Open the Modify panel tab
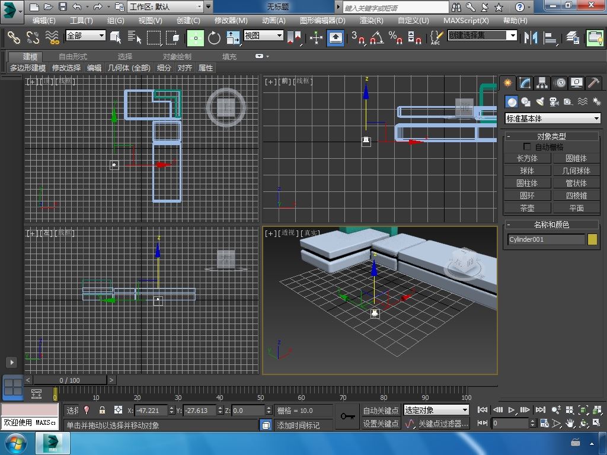607x455 pixels. [525, 83]
